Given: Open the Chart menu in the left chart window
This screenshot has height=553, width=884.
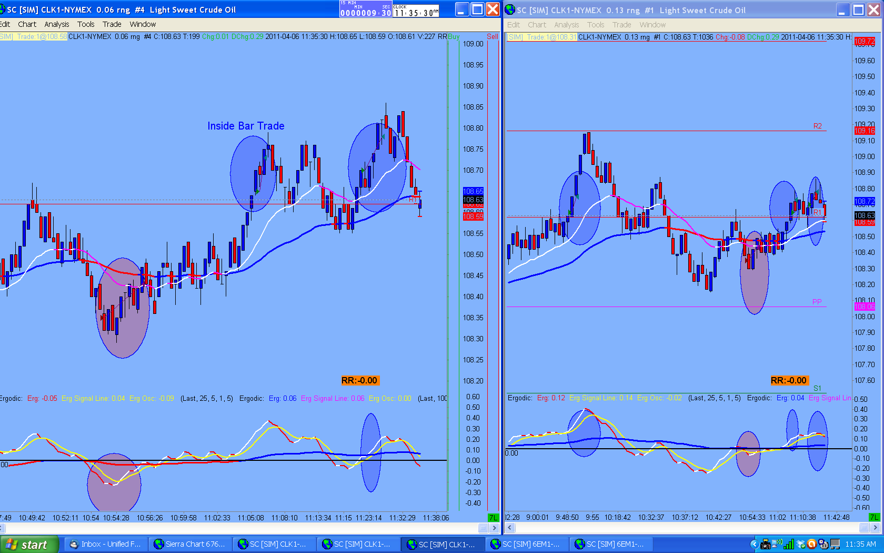Looking at the screenshot, I should click(x=27, y=24).
